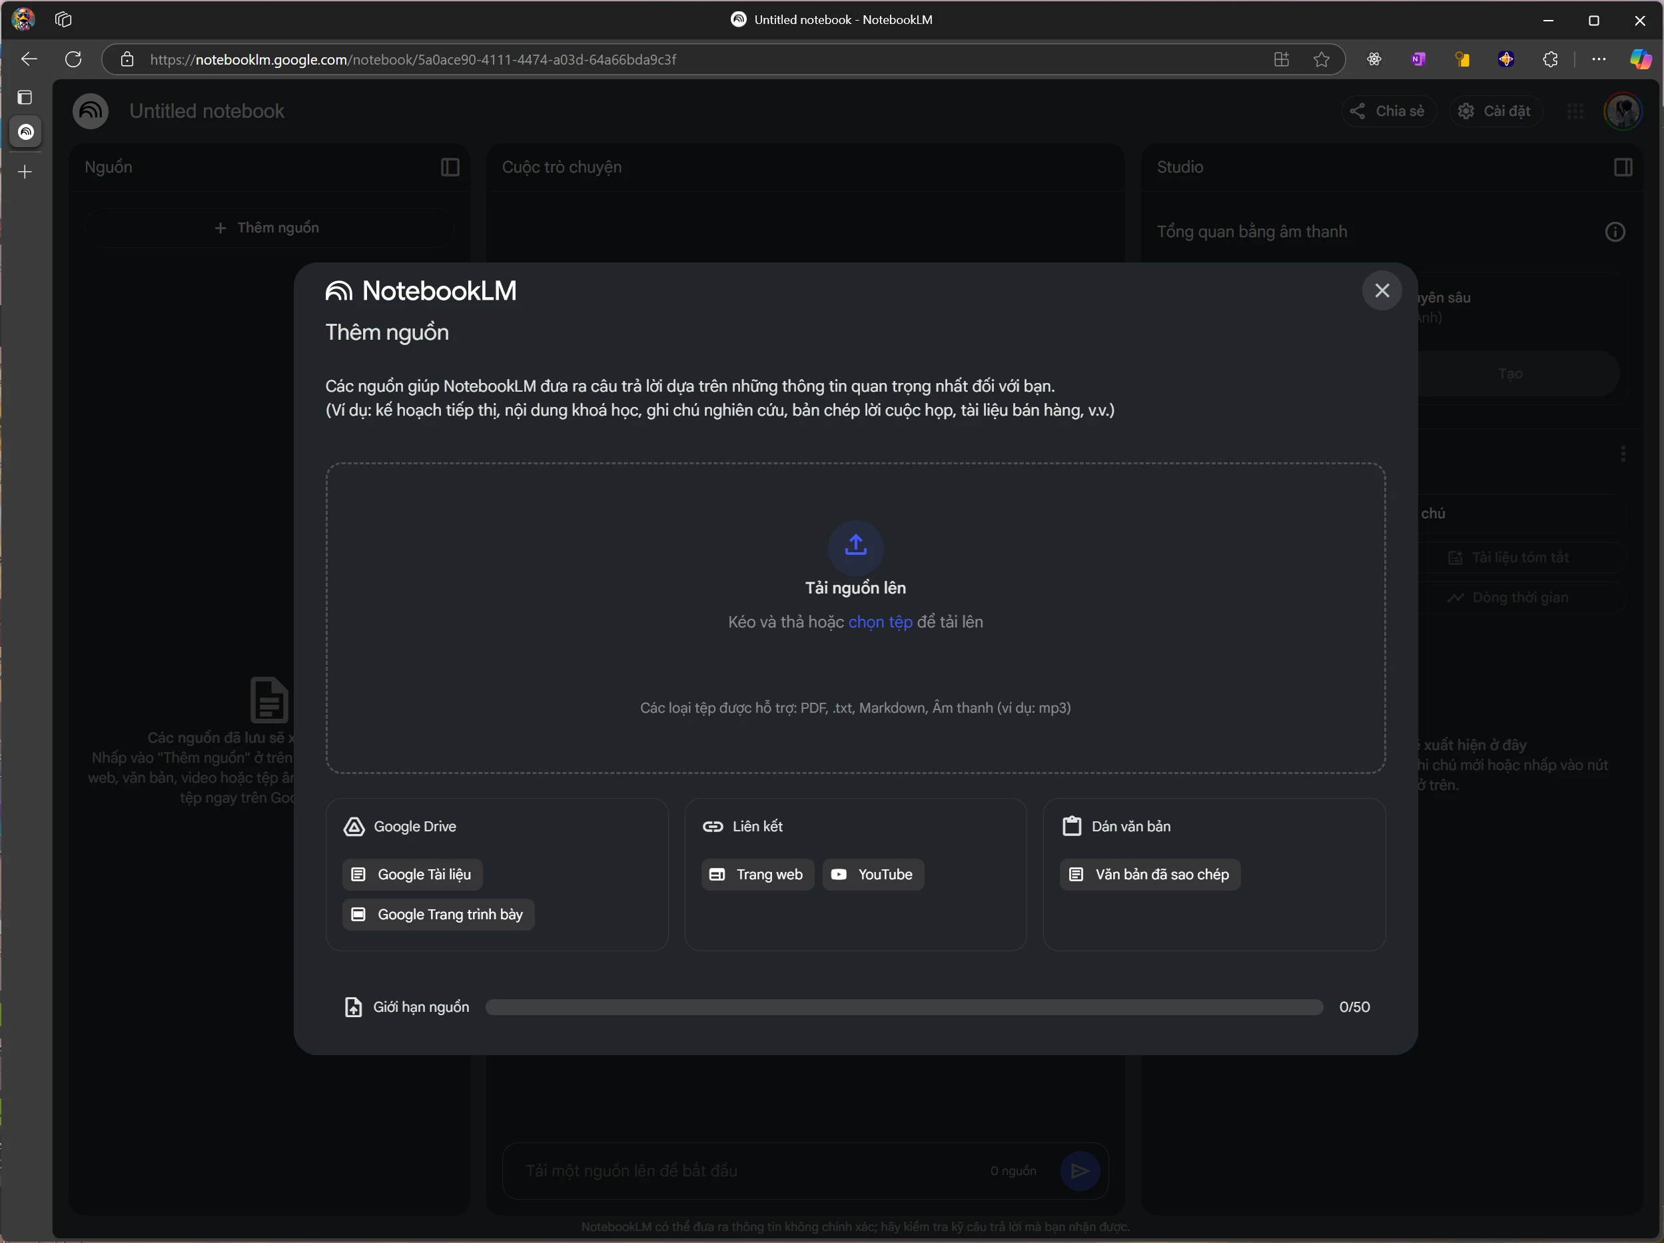1664x1243 pixels.
Task: Click the 0/50 source count
Action: coord(1354,1007)
